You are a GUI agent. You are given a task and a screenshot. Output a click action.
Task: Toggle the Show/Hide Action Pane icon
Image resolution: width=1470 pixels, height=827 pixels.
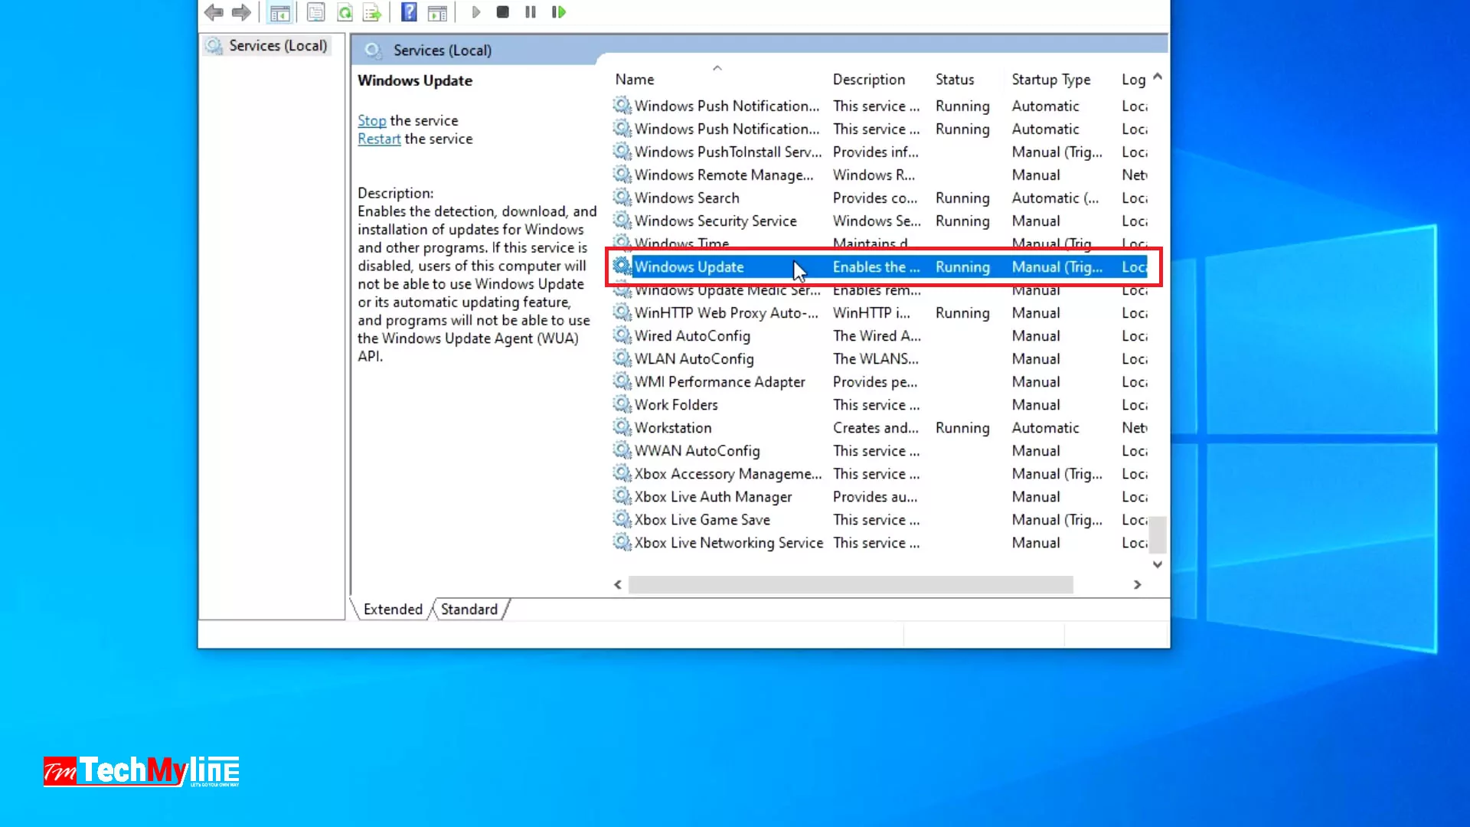click(x=437, y=12)
